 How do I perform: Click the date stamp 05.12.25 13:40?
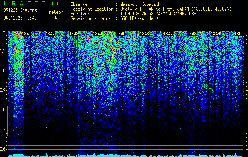(20, 18)
